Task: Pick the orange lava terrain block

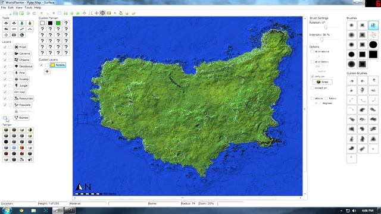Action: click(22, 148)
